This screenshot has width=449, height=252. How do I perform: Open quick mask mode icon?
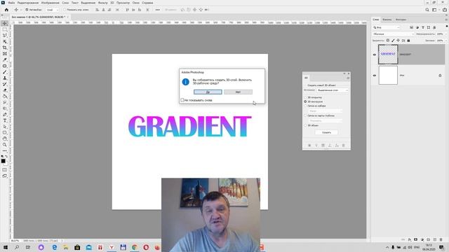tap(5, 169)
